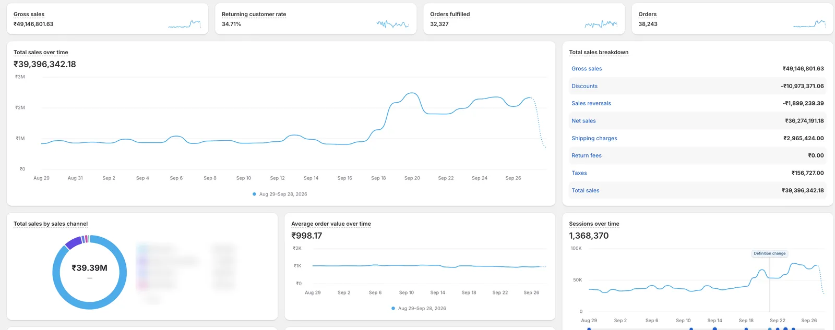Viewport: 835px width, 330px height.
Task: Click the 100K axis label on Sessions chart
Action: [x=576, y=248]
